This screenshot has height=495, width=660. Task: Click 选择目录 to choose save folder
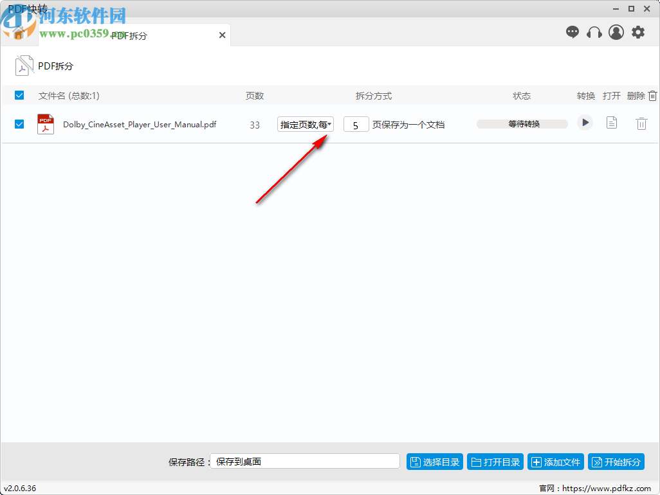pyautogui.click(x=434, y=461)
